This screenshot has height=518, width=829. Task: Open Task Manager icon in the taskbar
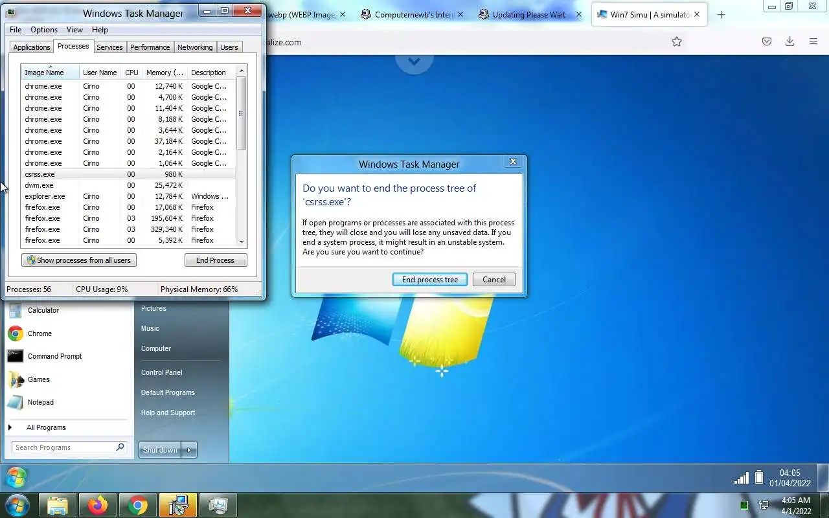218,505
